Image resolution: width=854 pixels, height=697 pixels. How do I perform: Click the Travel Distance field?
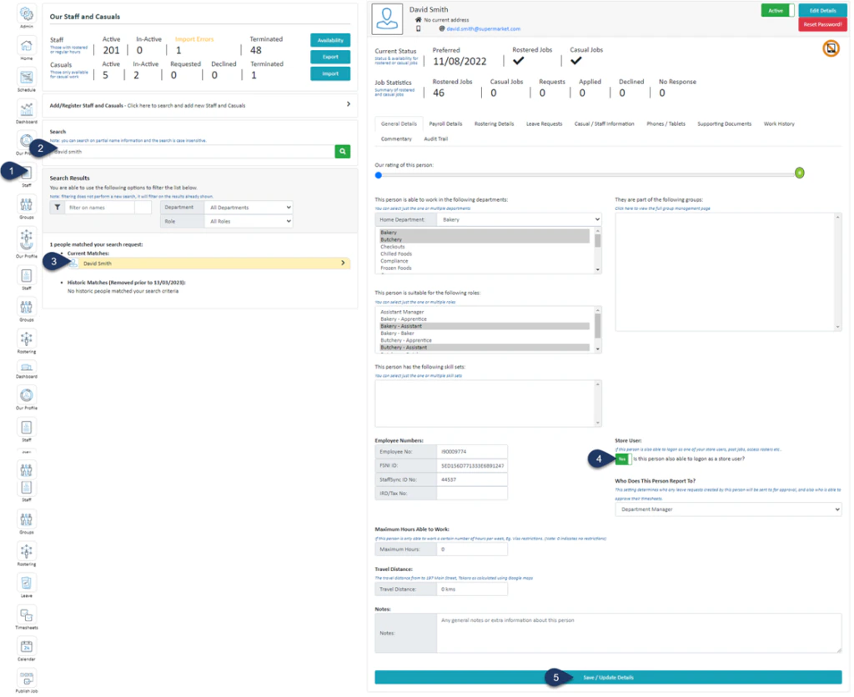(x=472, y=589)
